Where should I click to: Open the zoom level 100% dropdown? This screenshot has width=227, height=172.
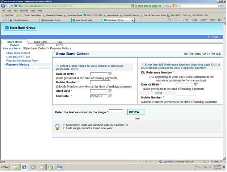(x=222, y=162)
